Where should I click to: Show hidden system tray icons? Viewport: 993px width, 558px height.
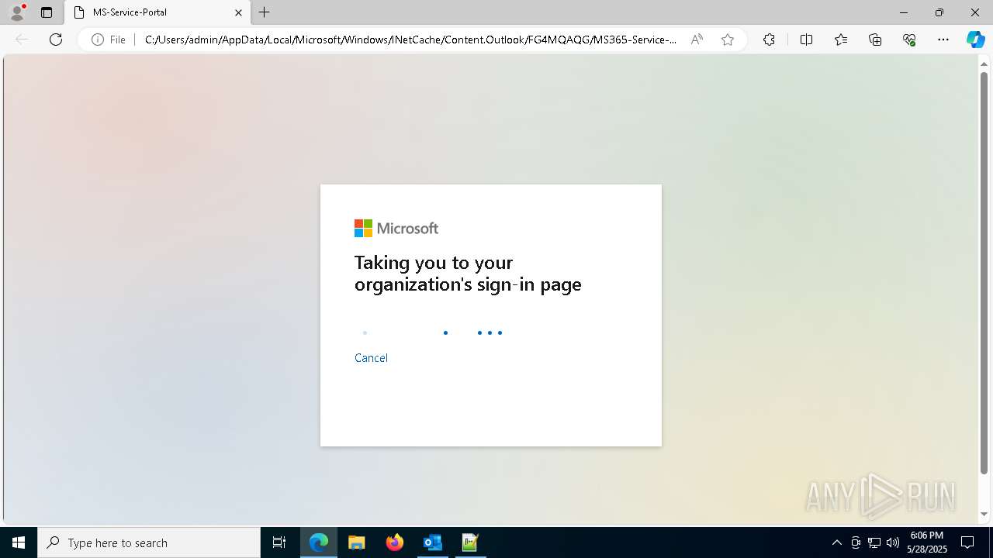point(837,542)
